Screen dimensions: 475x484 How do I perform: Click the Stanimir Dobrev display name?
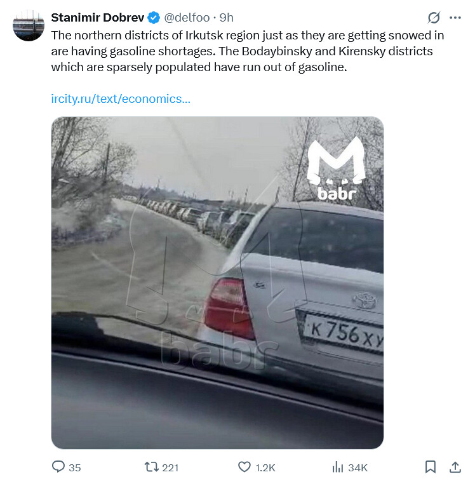point(98,18)
